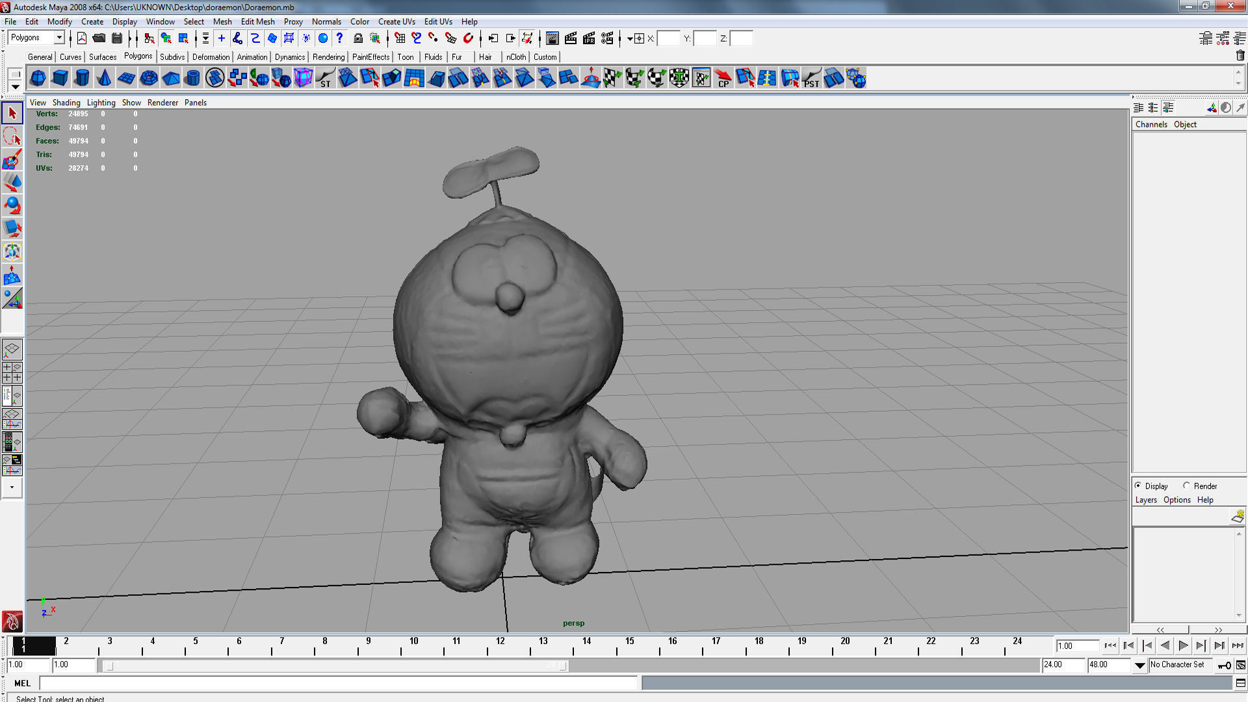Open the Polygons menu set dropdown
Image resolution: width=1248 pixels, height=702 pixels.
[x=59, y=38]
